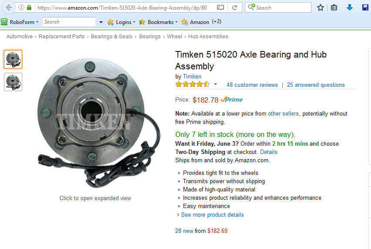Image resolution: width=371 pixels, height=249 pixels.
Task: Expand star rating breakdown arrow
Action: point(215,84)
